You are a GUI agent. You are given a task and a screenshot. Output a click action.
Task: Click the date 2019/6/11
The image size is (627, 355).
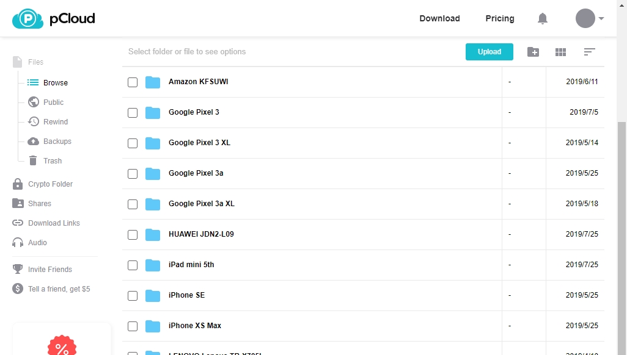tap(582, 82)
